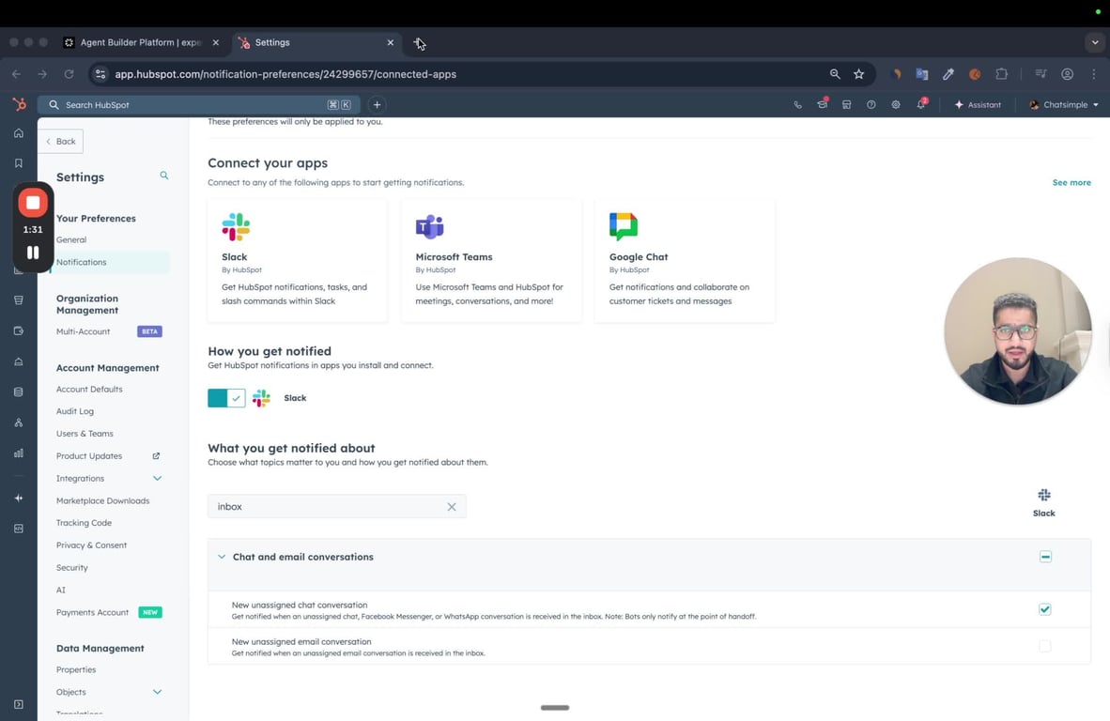The width and height of the screenshot is (1110, 721).
Task: Click the HubSpot sprocket logo
Action: click(x=19, y=105)
